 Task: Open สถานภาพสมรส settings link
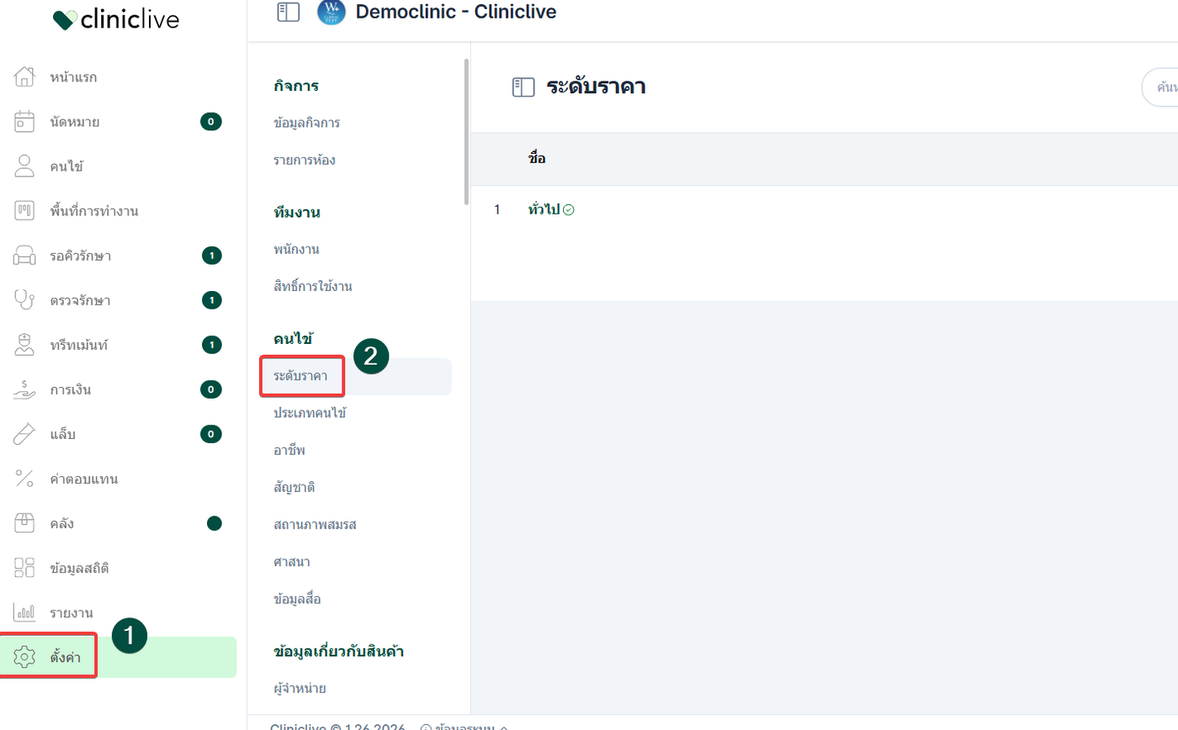[316, 524]
